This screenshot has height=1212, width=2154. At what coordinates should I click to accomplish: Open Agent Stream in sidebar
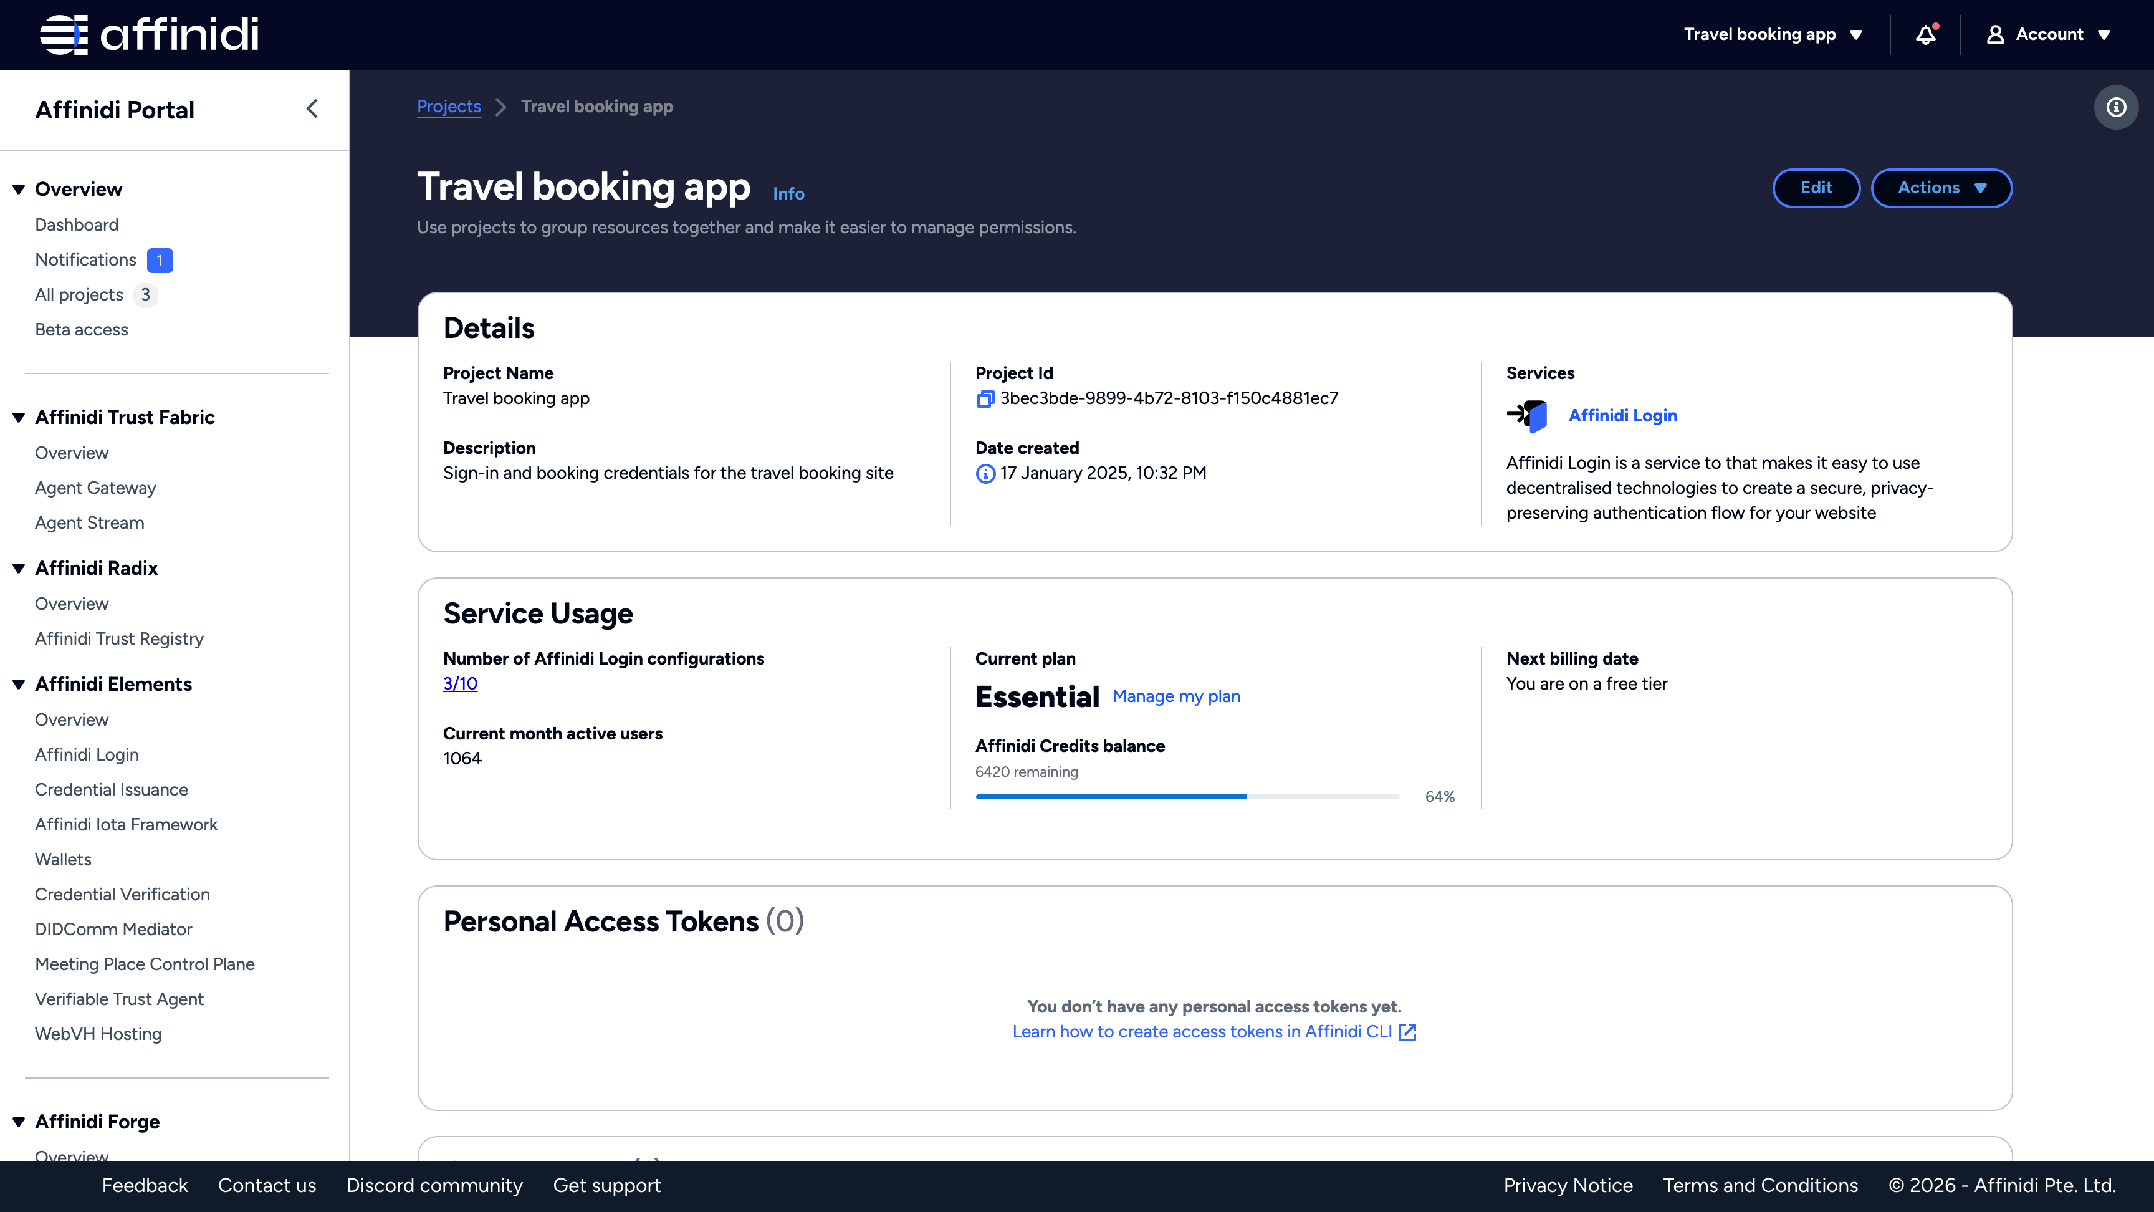pyautogui.click(x=90, y=523)
